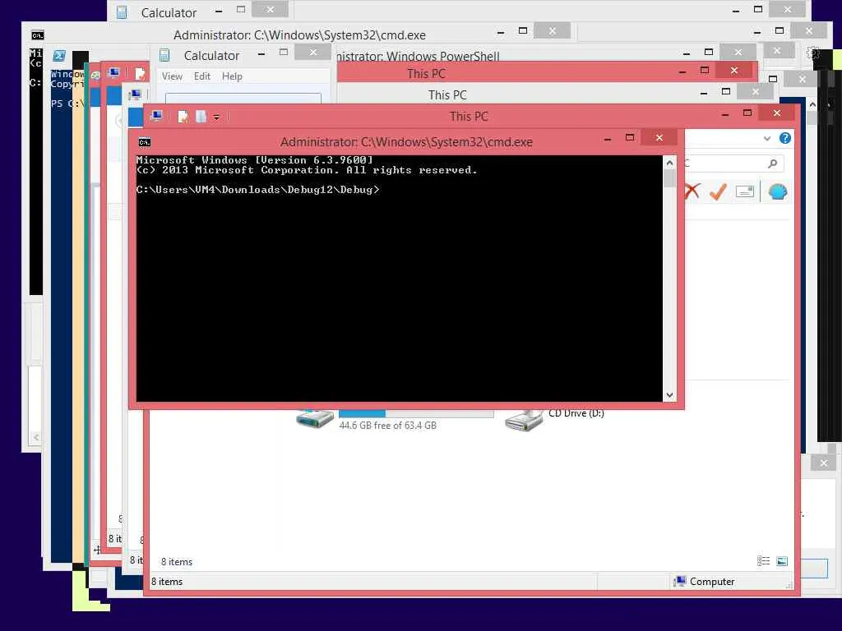Click scroll up arrow of the far right window
Viewport: 842px width, 631px height.
(812, 104)
